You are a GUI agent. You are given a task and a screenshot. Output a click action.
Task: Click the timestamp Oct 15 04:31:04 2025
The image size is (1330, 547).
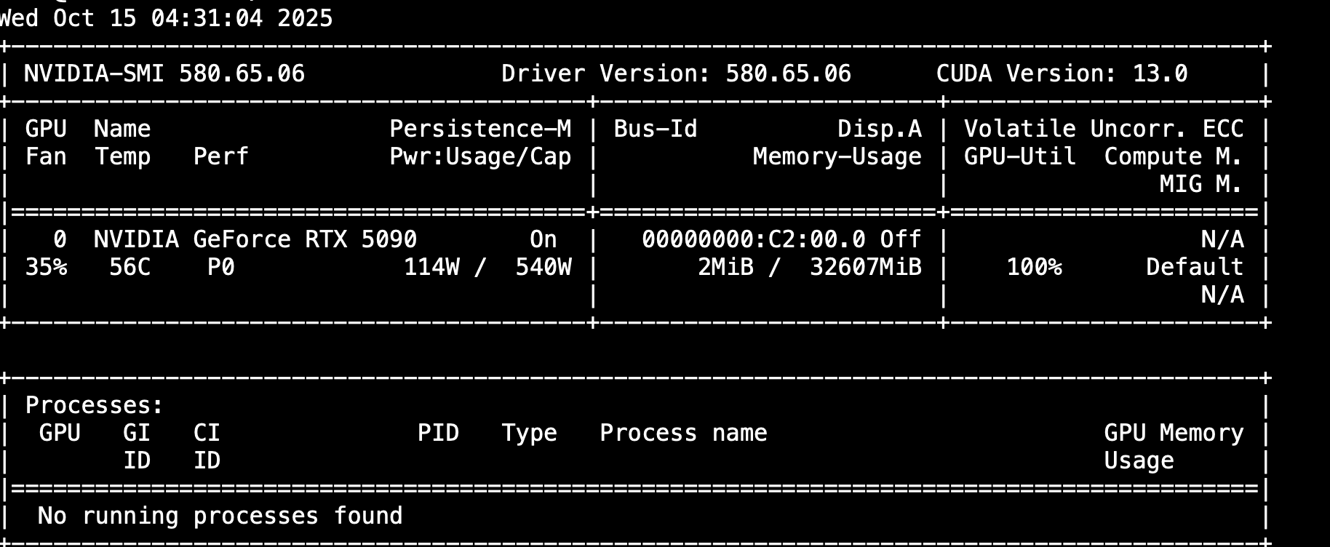(193, 18)
